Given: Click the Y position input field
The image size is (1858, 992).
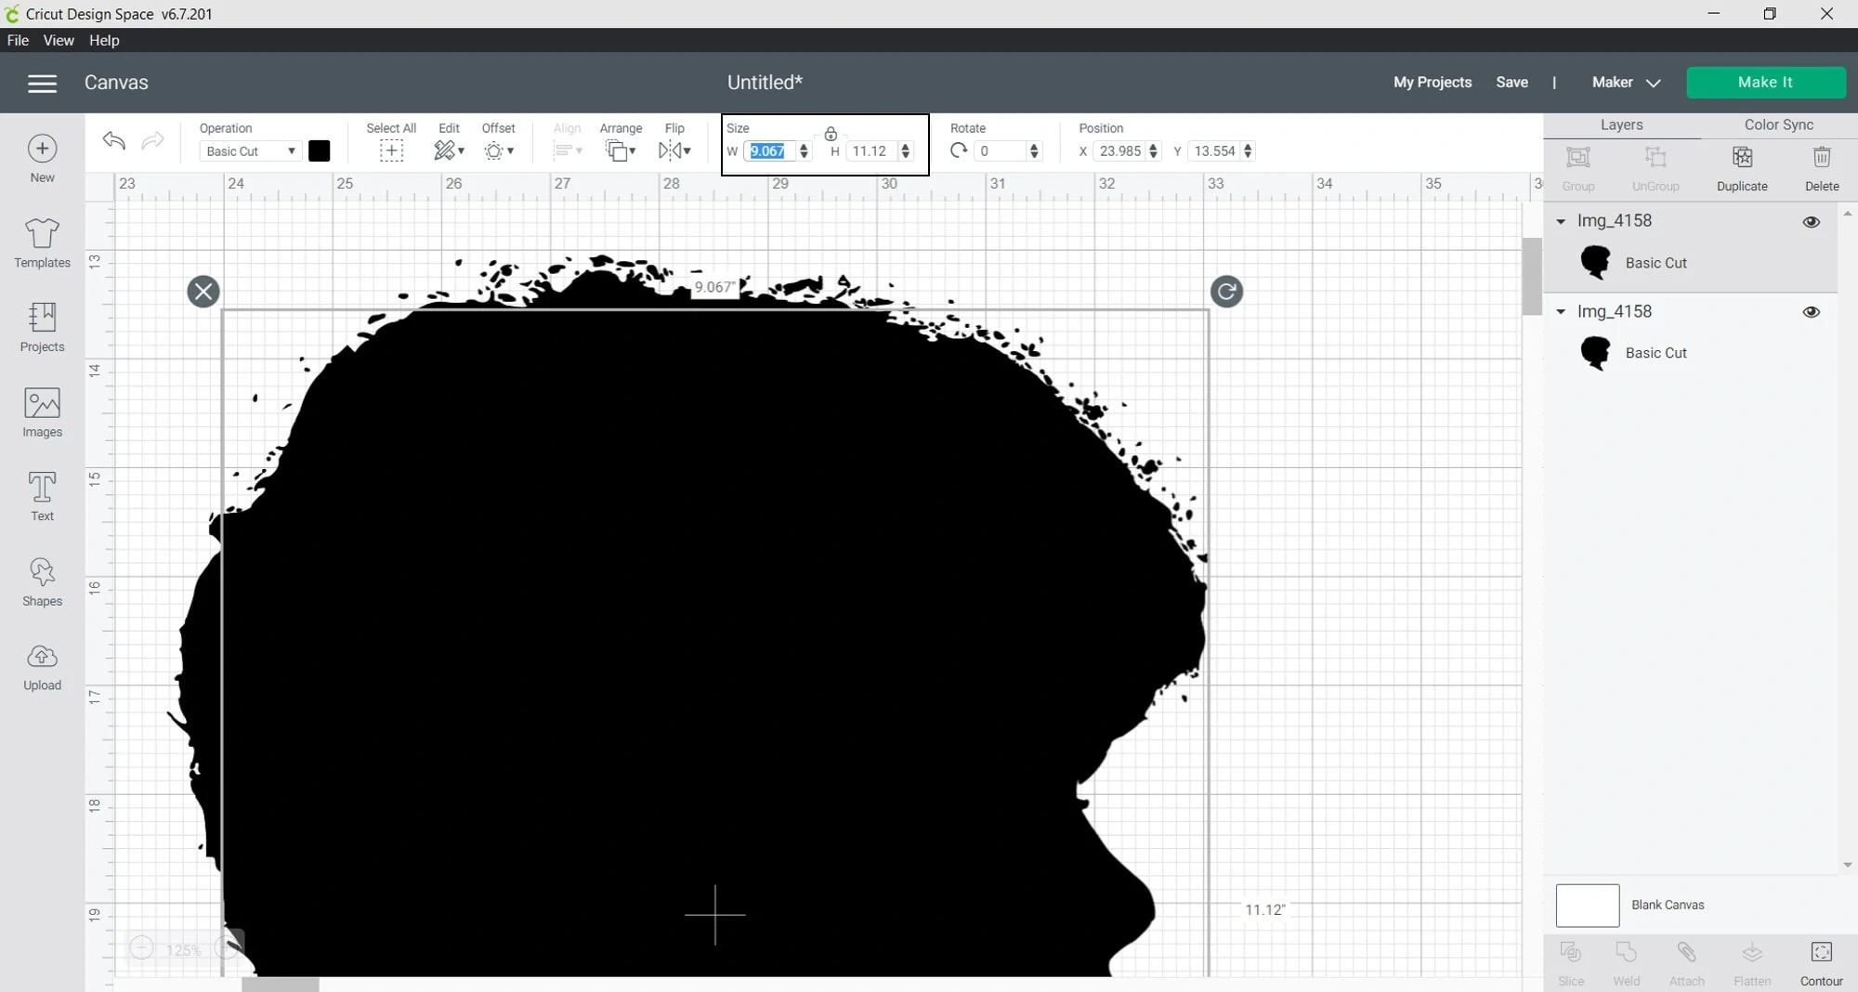Looking at the screenshot, I should 1215,151.
